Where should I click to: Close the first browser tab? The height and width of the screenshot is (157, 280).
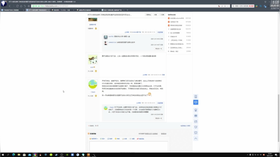(23, 10)
